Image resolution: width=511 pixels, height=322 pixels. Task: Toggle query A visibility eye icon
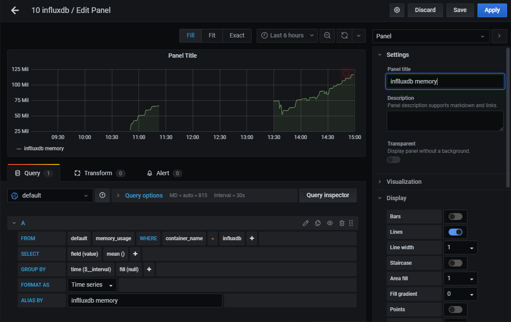[330, 223]
